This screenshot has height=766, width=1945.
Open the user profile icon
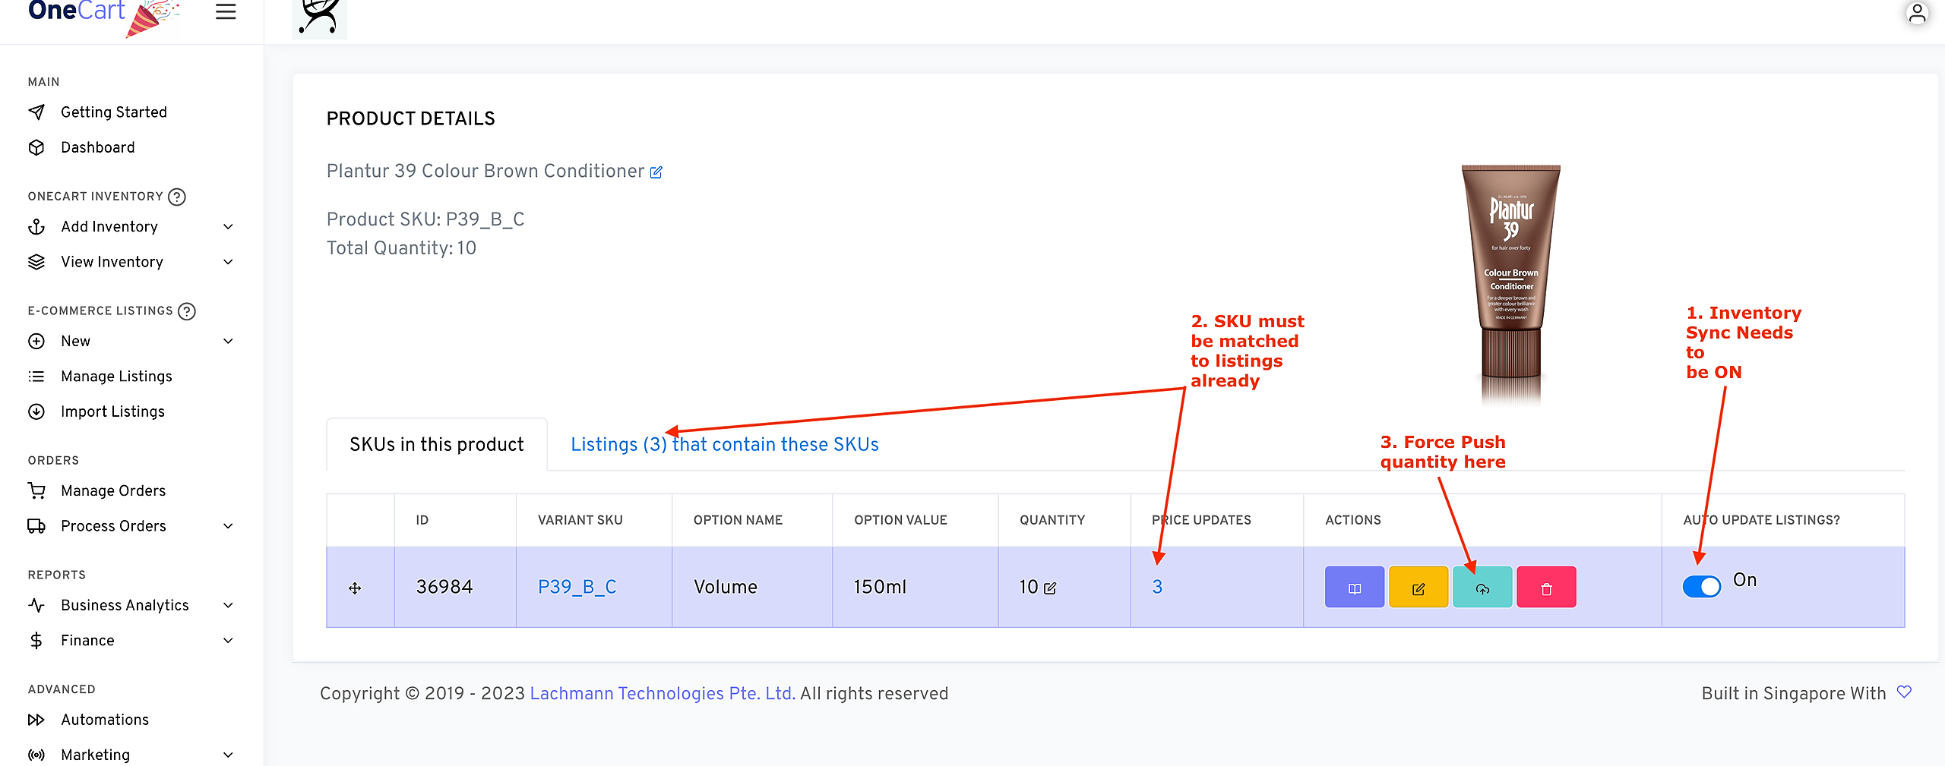click(1917, 14)
